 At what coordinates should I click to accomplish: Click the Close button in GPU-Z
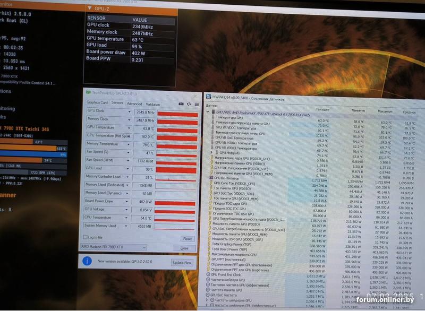[184, 248]
